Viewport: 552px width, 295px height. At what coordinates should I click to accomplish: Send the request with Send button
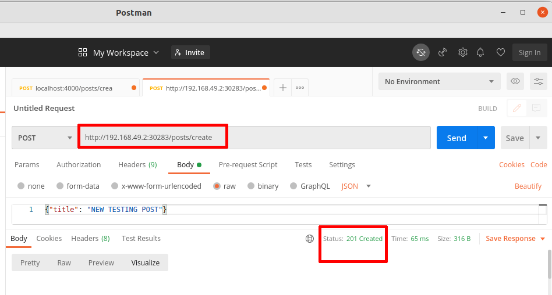(457, 138)
